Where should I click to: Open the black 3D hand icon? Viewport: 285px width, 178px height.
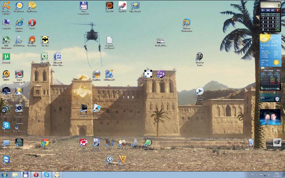tap(19, 143)
